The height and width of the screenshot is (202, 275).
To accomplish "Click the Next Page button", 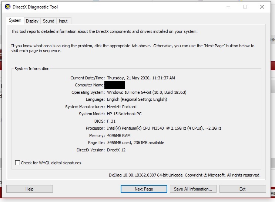I will (144, 189).
